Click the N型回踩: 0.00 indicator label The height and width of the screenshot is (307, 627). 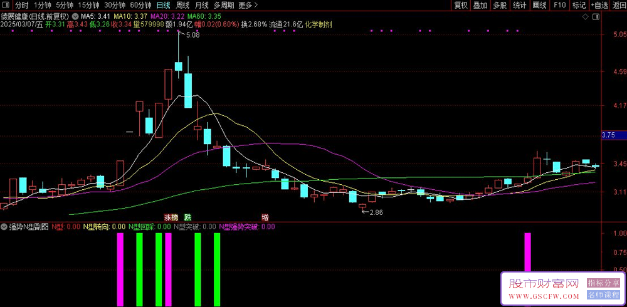(x=150, y=227)
